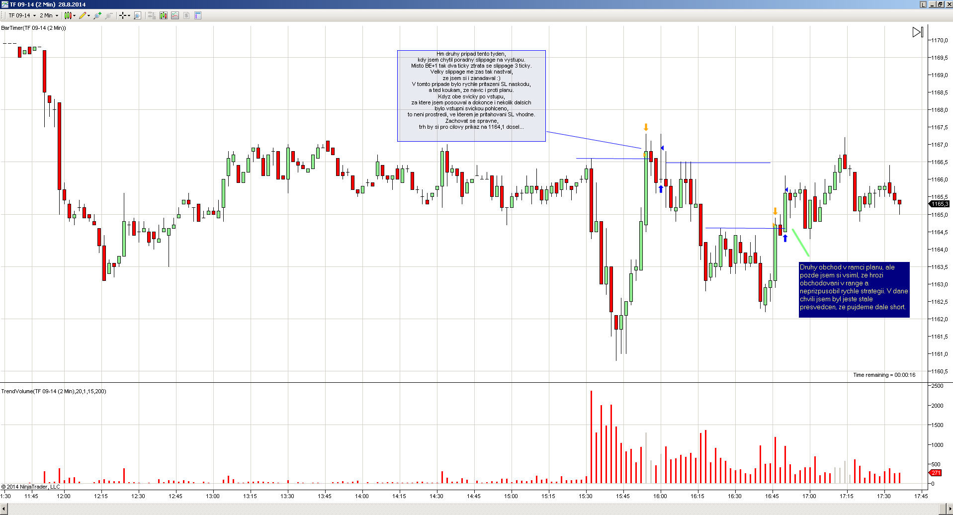Click the 15:30 time axis label
953x515 pixels.
tap(586, 496)
